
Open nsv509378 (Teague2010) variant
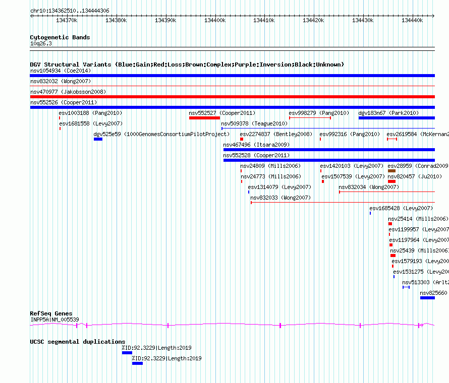[254, 123]
